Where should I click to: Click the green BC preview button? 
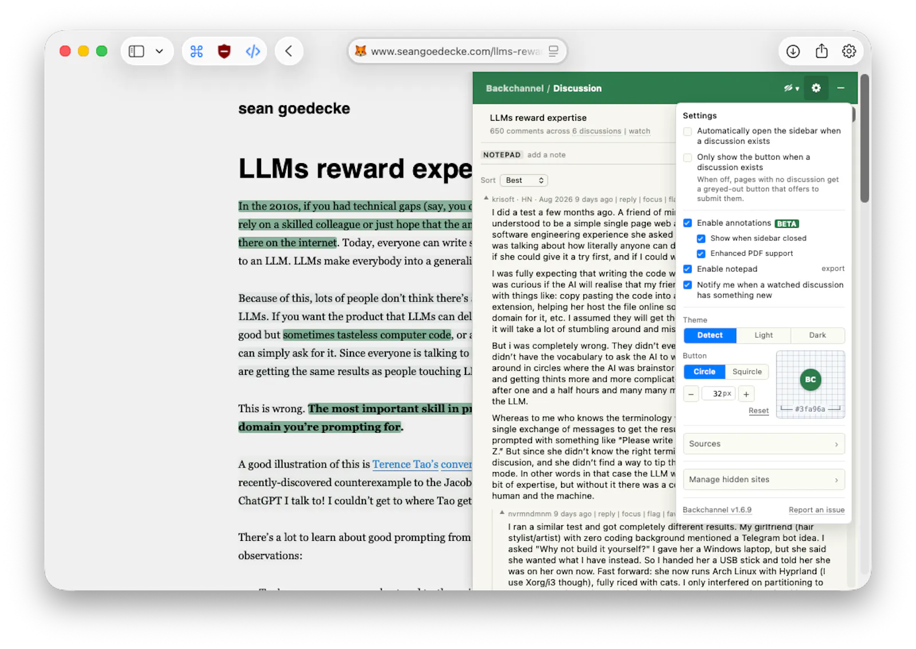[810, 380]
